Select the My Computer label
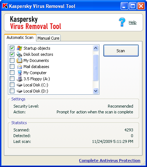 point(35,73)
